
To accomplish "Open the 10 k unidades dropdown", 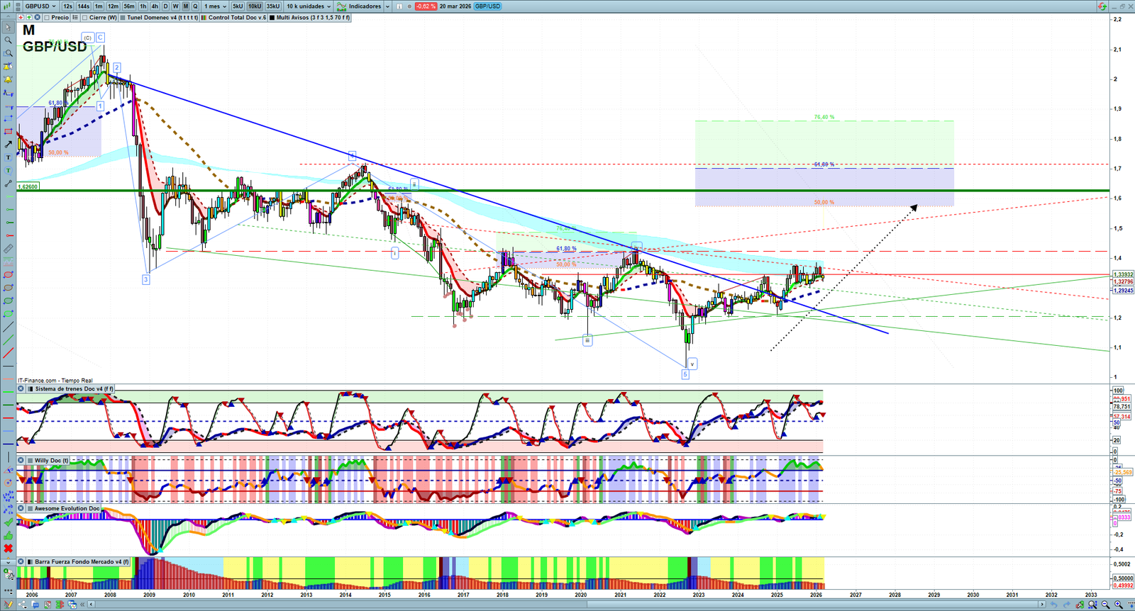I will click(x=309, y=6).
